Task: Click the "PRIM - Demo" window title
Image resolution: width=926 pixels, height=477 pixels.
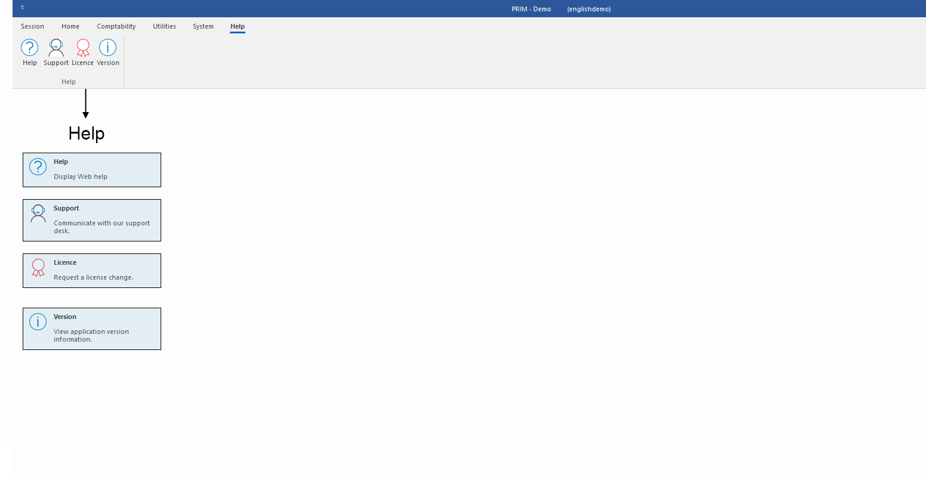Action: tap(531, 9)
